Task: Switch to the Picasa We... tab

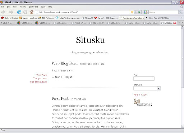Action: pos(79,23)
